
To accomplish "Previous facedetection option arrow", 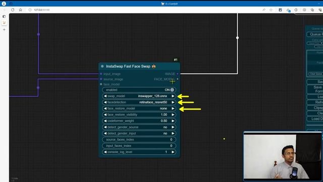I will click(x=105, y=102).
